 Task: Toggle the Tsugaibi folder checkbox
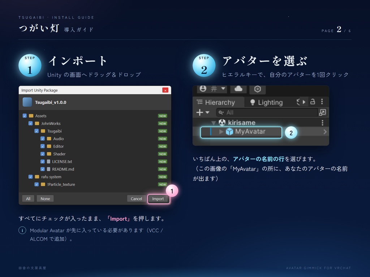pyautogui.click(x=36, y=131)
